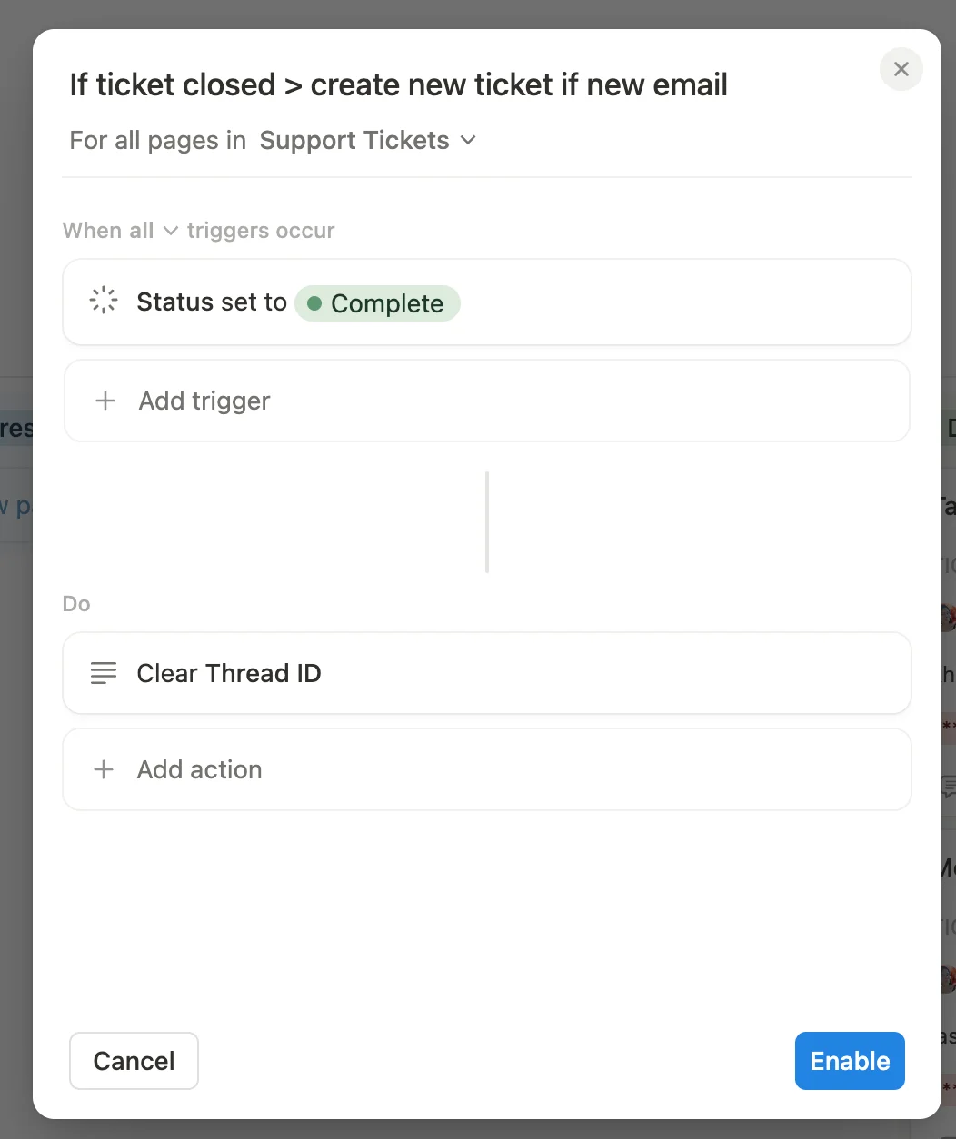Edit the automation title text
956x1139 pixels.
coord(398,85)
